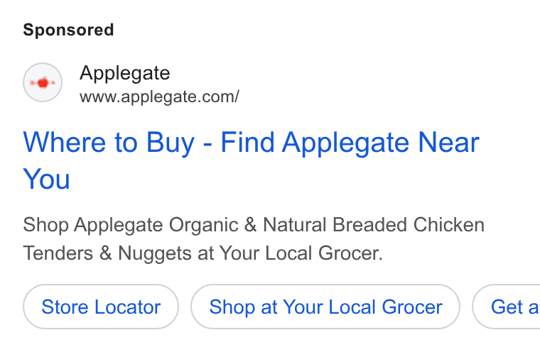
Task: Click 'Locator' in the Store Locator chip
Action: coord(127,307)
